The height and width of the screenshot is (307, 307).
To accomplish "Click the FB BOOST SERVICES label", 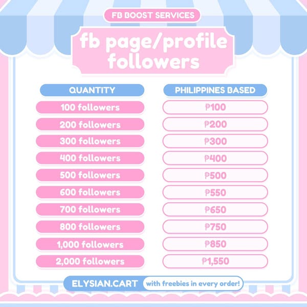I will click(x=153, y=15).
